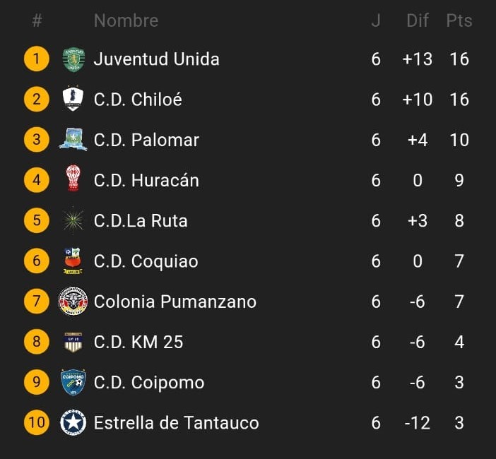Select the J column header
The width and height of the screenshot is (496, 459).
click(376, 21)
